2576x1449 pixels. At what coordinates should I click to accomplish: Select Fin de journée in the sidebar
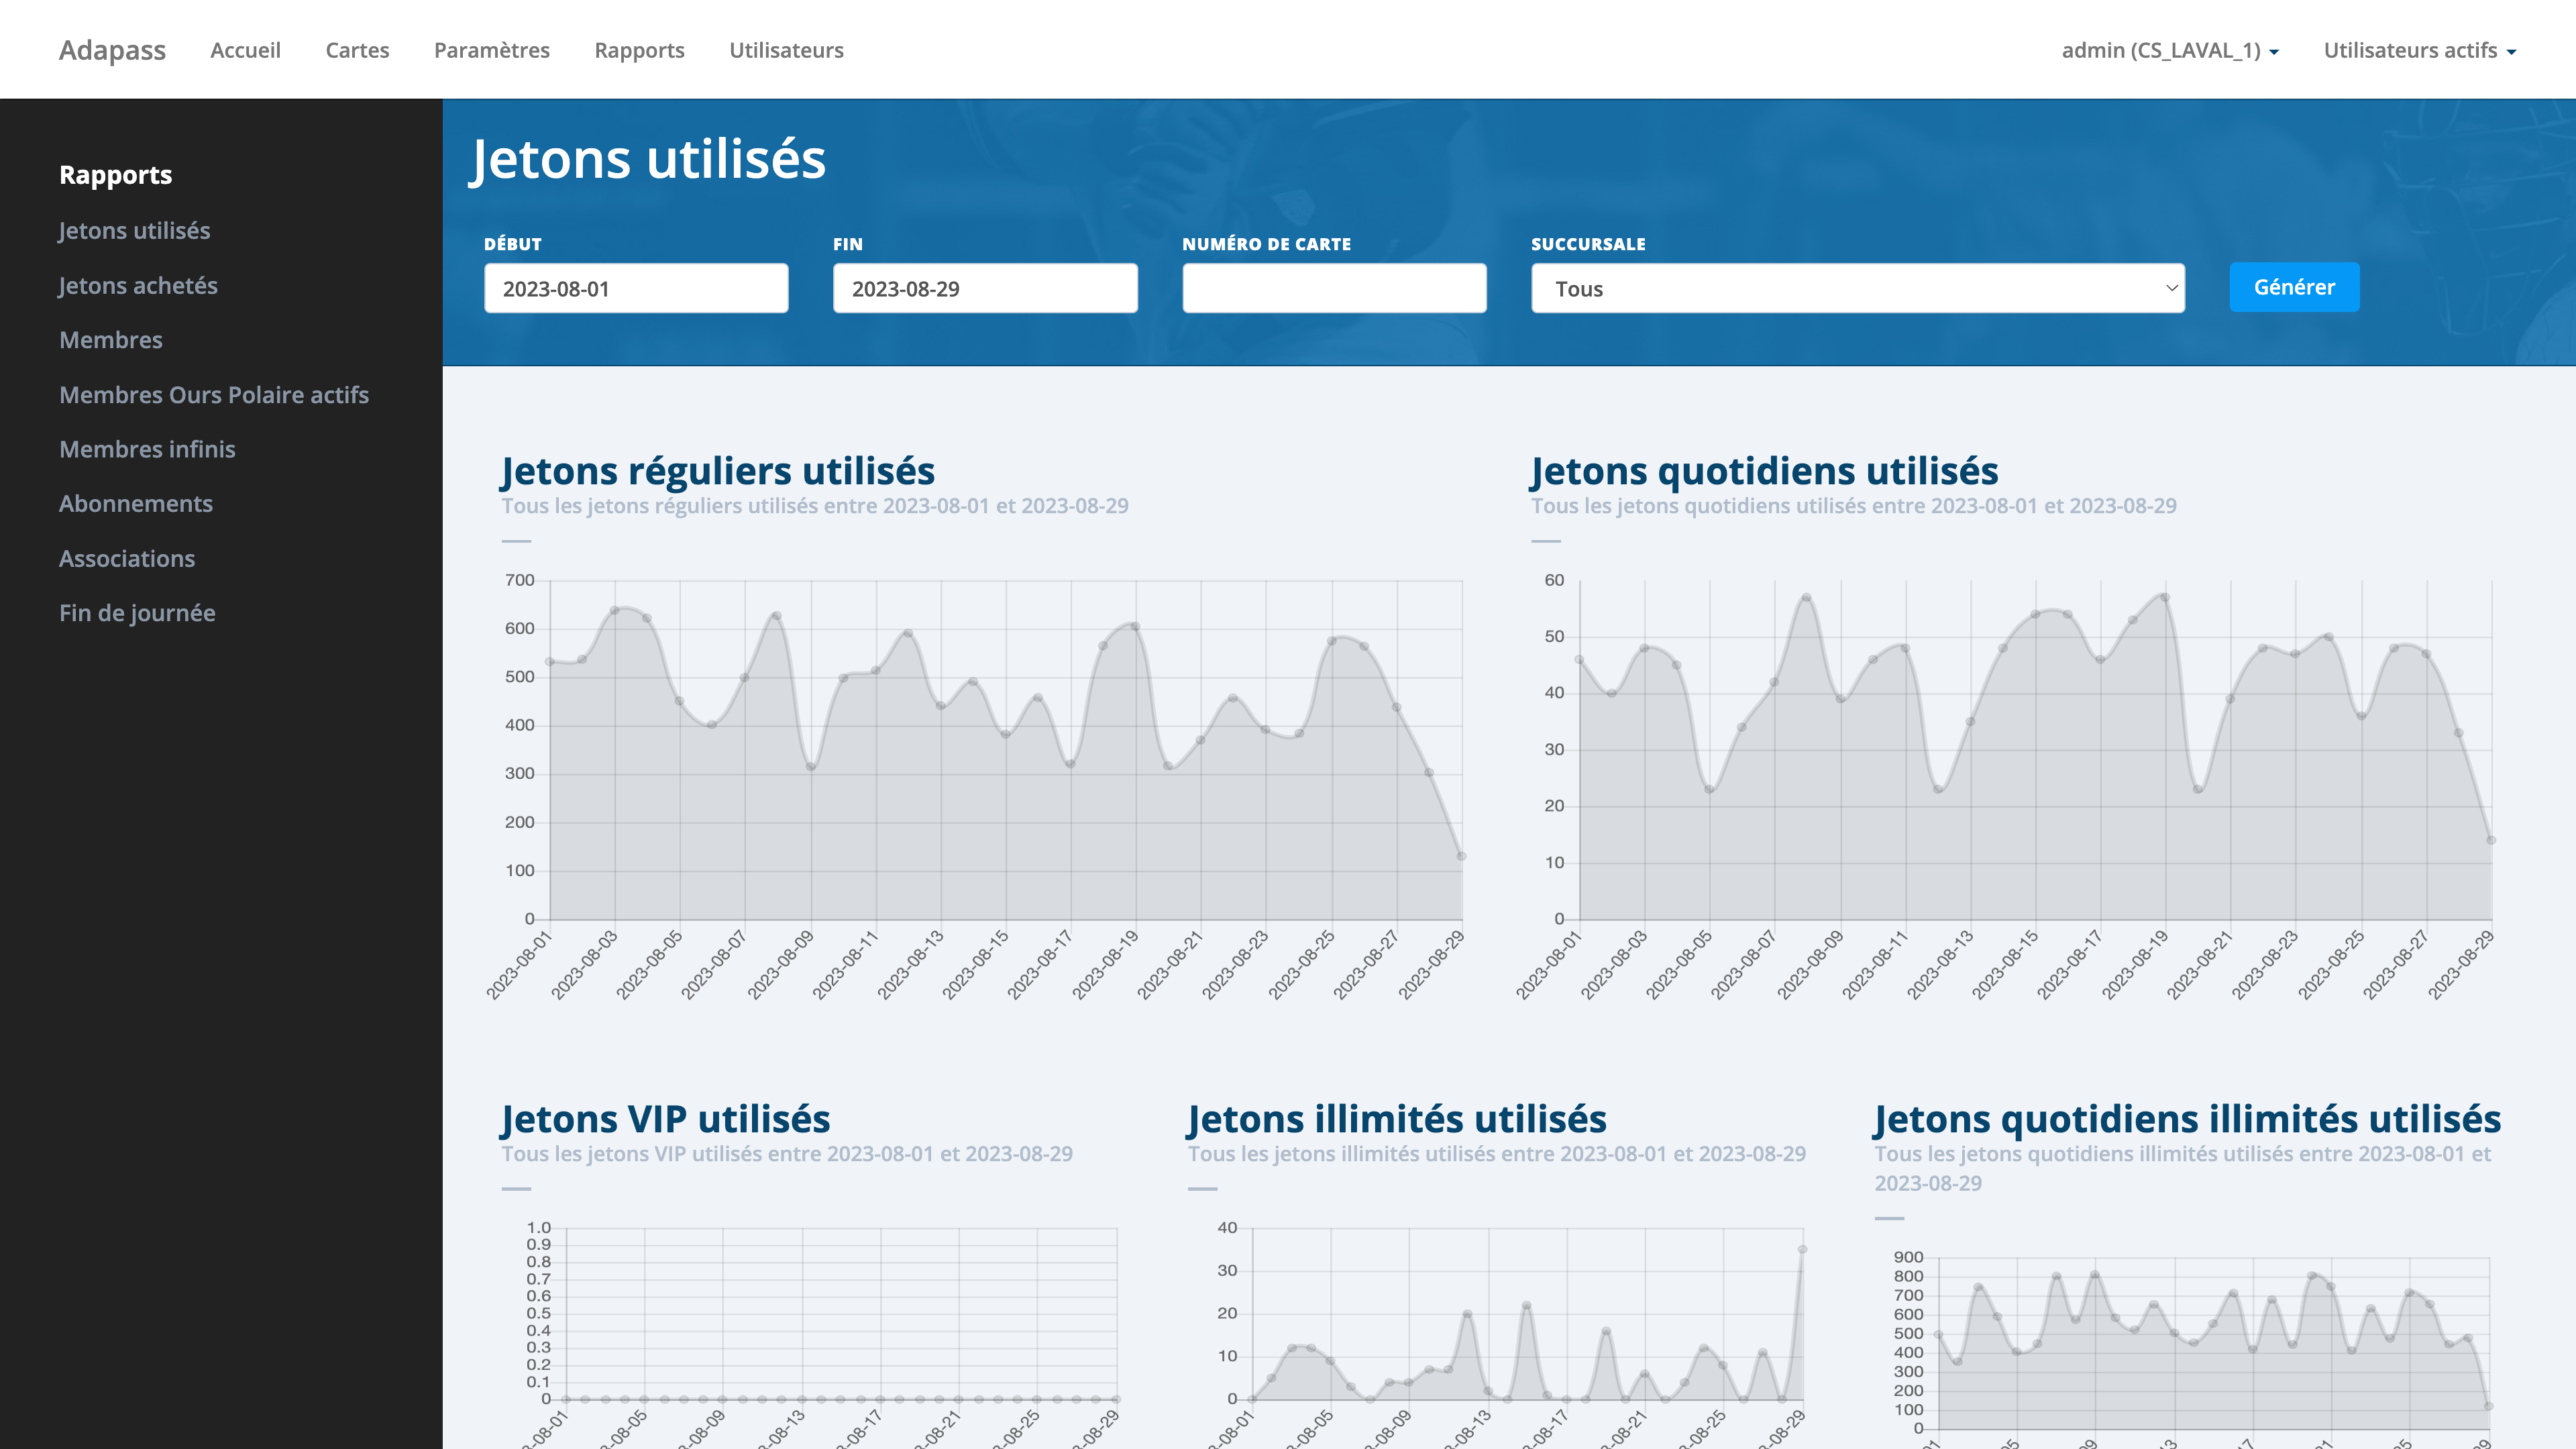point(137,612)
